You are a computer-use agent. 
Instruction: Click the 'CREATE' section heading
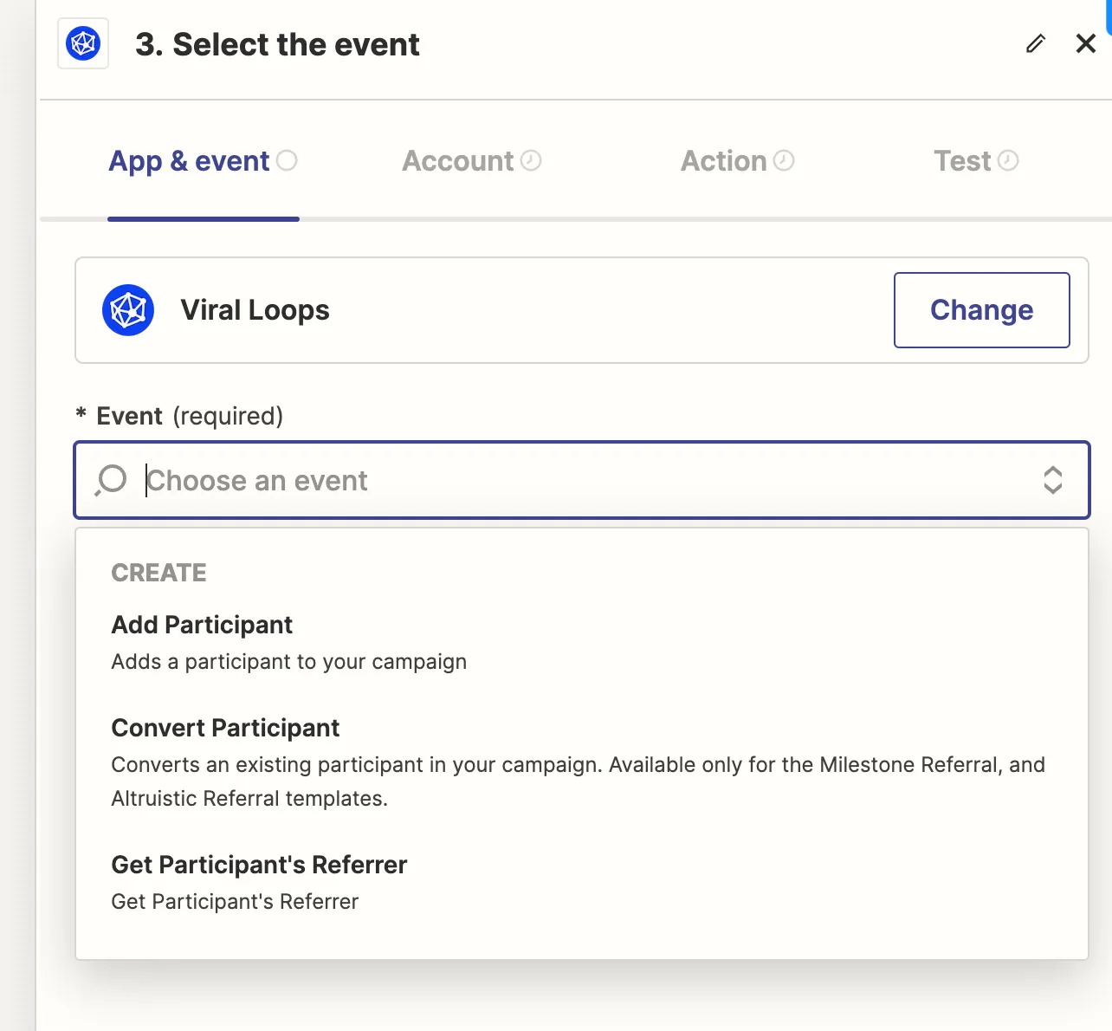[x=158, y=573]
